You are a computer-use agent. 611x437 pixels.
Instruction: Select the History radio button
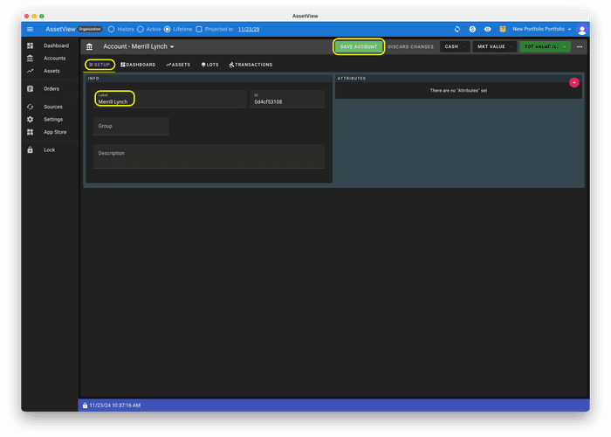point(111,29)
